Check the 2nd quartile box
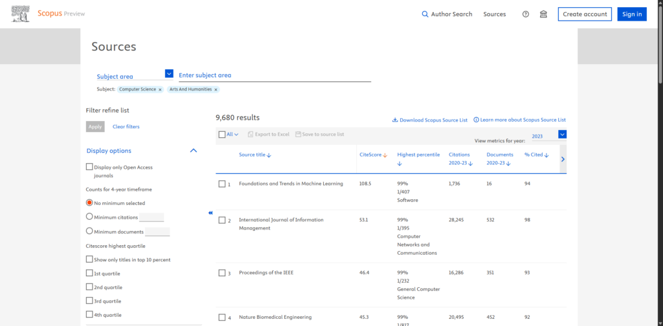Viewport: 663px width, 326px height. (89, 287)
